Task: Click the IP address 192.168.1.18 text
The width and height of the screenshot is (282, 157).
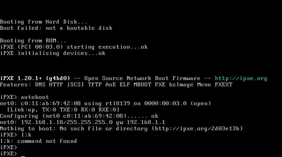Action: pyautogui.click(x=42, y=122)
